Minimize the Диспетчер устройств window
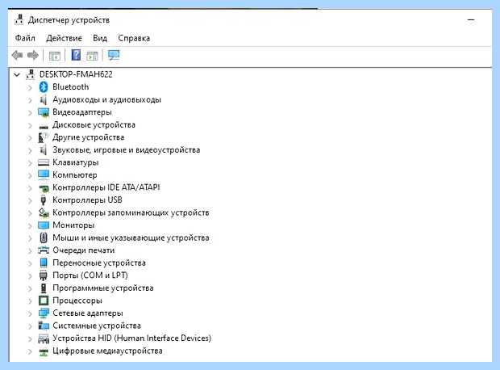The image size is (500, 370). [x=471, y=20]
